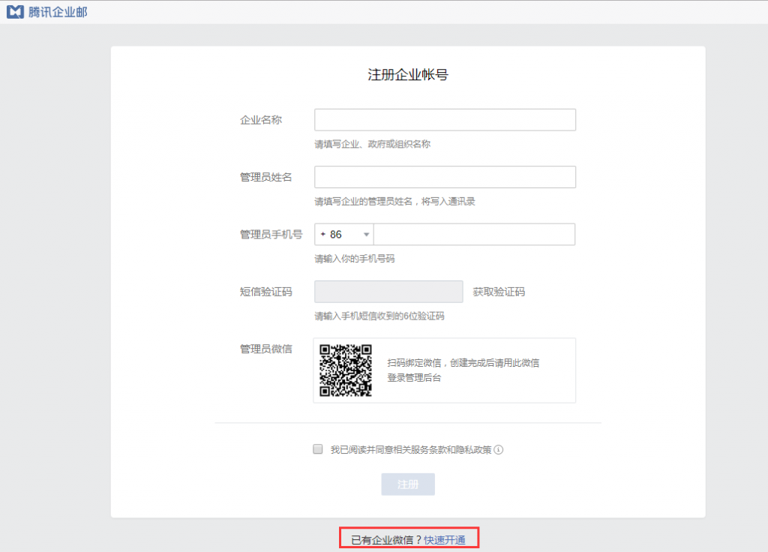This screenshot has width=768, height=552.
Task: Click the 注册企业帐号 heading
Action: [408, 75]
